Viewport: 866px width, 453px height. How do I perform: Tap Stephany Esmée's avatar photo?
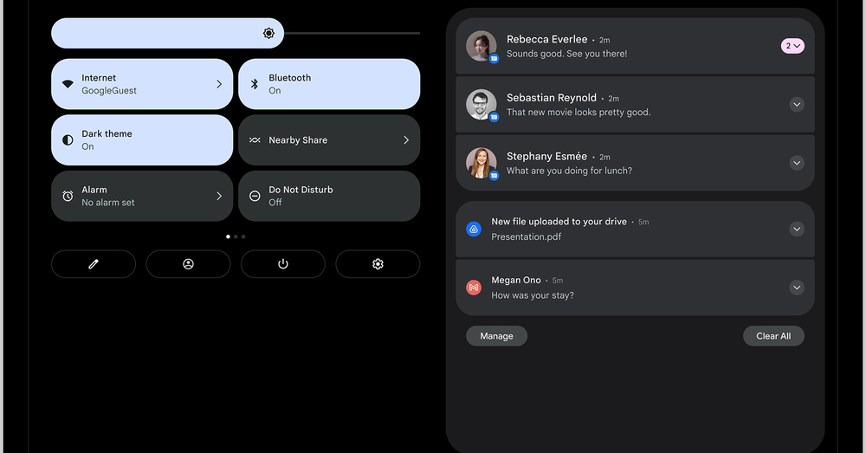[x=481, y=163]
